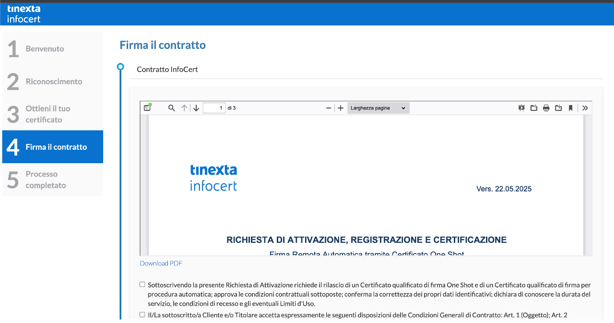Click the Tinexta Infocert header logo

coord(24,13)
